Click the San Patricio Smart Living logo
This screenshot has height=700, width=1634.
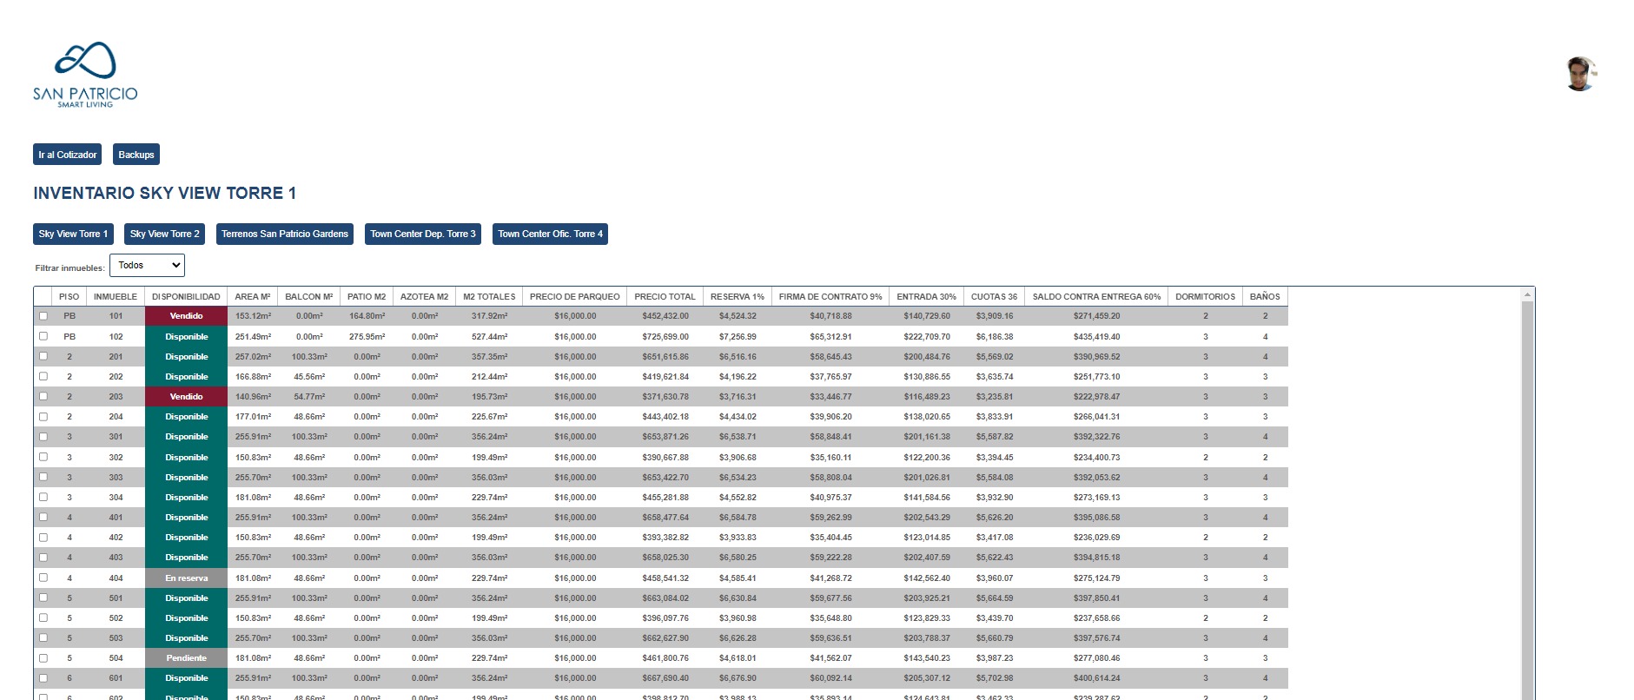pos(85,75)
